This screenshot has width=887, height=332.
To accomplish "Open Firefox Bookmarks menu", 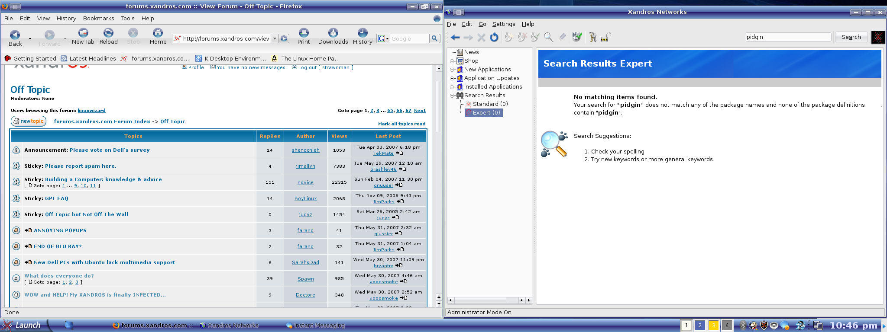I will coord(98,18).
